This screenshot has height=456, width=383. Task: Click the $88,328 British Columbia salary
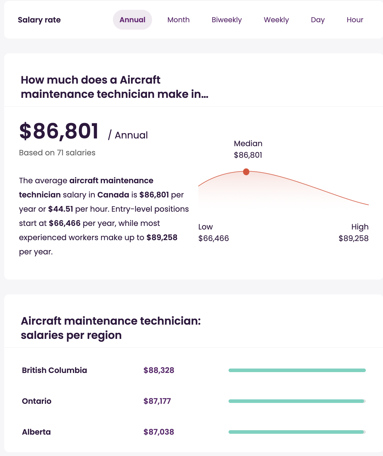(159, 370)
